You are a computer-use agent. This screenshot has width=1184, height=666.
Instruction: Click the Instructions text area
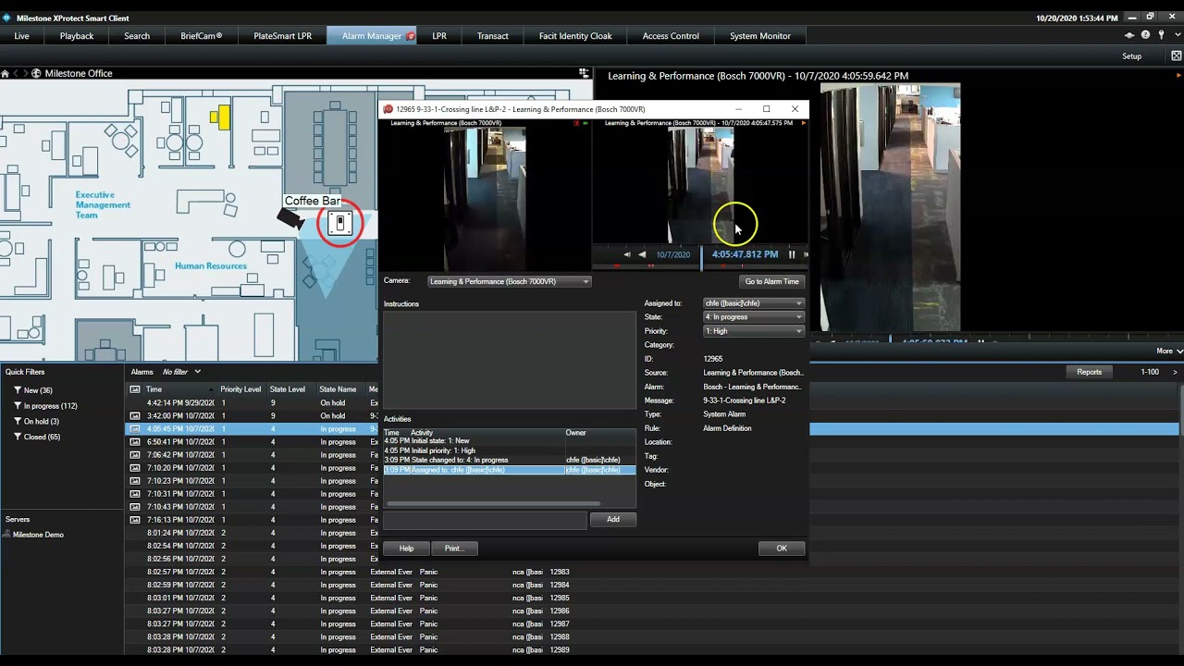(510, 360)
